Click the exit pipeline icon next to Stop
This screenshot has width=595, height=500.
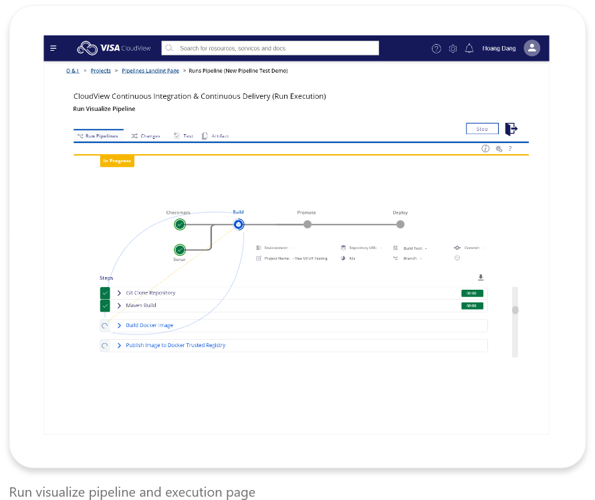point(511,129)
